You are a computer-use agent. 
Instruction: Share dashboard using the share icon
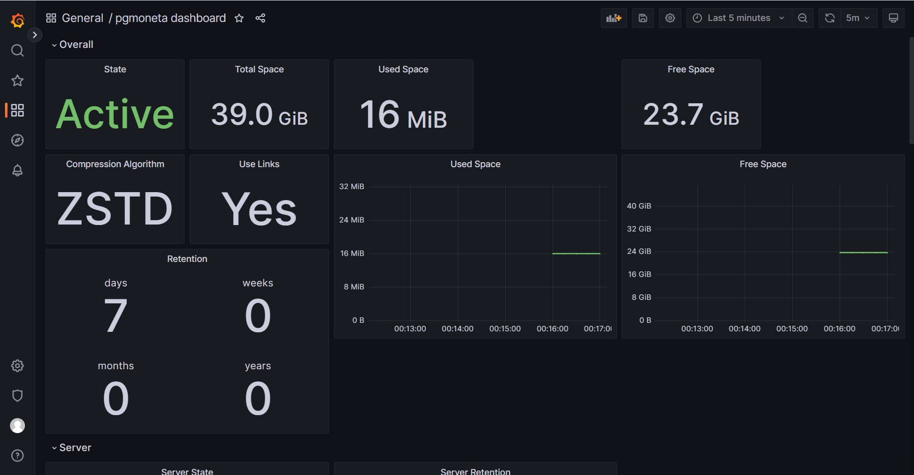click(260, 18)
